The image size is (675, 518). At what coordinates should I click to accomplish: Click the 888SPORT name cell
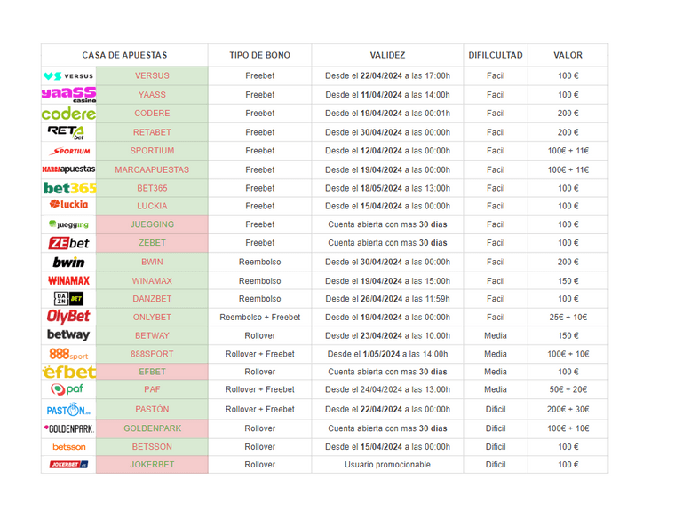(152, 354)
